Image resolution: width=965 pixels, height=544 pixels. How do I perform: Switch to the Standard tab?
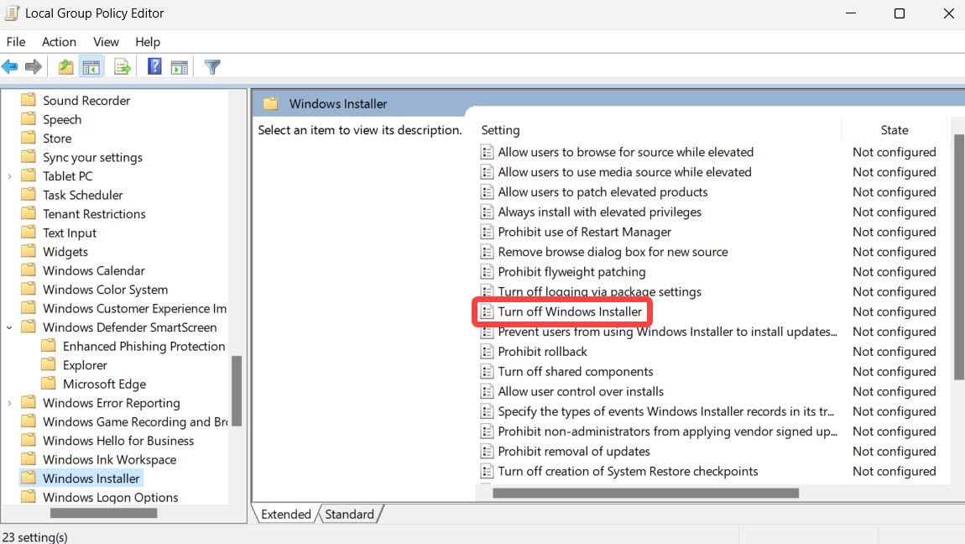[x=349, y=514]
